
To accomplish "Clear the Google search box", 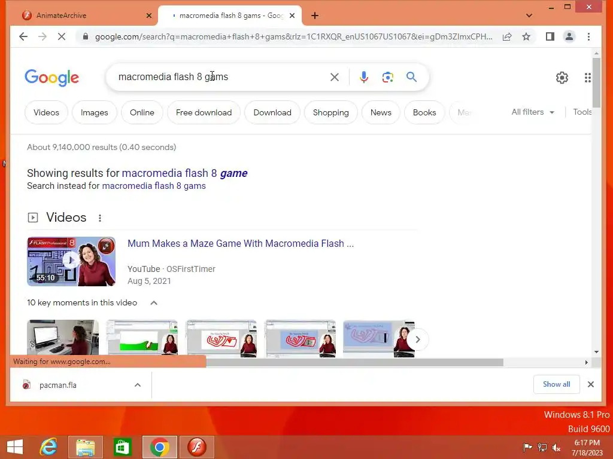I will click(x=334, y=77).
